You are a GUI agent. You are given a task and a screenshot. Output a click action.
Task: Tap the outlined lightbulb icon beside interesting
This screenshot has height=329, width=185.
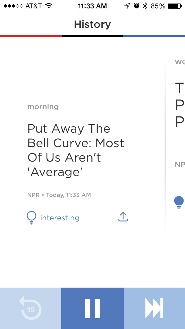click(x=31, y=217)
